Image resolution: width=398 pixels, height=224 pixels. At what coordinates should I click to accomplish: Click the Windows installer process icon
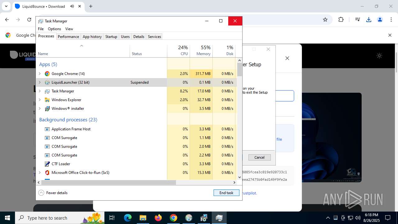coord(47,109)
